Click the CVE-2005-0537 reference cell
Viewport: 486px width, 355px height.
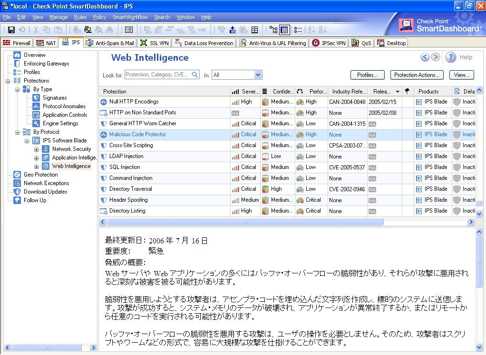click(x=347, y=167)
